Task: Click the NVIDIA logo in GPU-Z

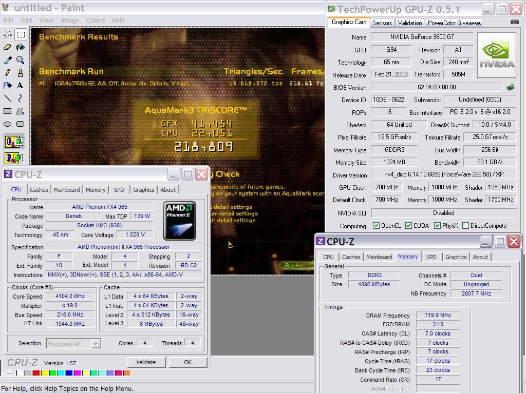Action: tap(497, 55)
